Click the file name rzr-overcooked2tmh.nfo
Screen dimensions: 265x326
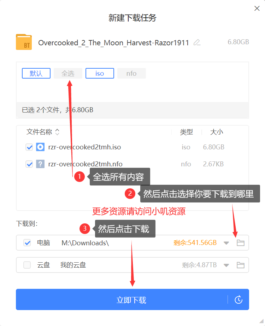pyautogui.click(x=85, y=164)
